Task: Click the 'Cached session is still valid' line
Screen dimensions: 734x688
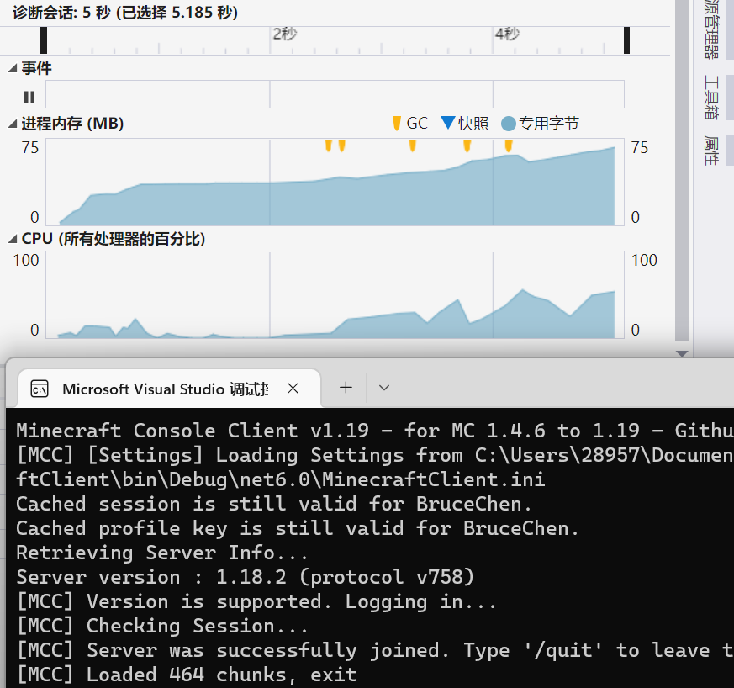Action: pos(274,505)
